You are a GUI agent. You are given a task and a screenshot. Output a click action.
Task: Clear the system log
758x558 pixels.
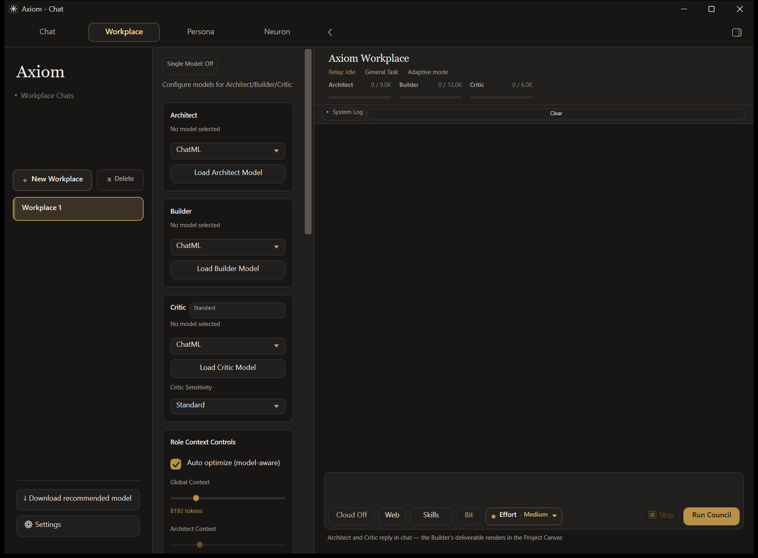tap(556, 114)
